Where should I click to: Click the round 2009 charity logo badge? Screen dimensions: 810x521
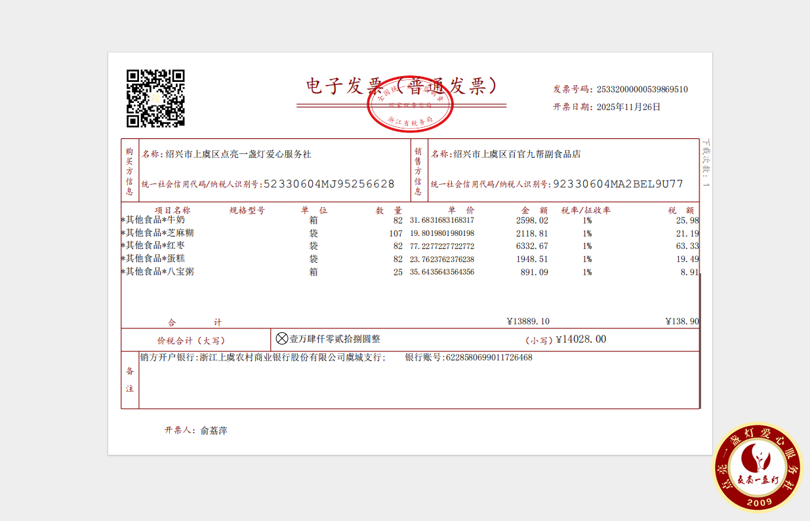click(758, 467)
